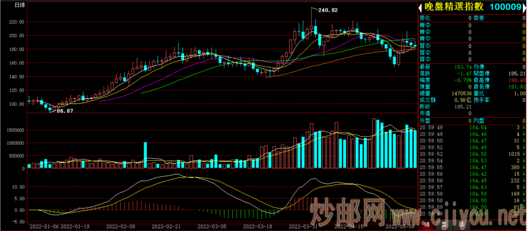Screen dimensions: 528x231
Task: Click the 220.00 price axis label
Action: point(16,22)
